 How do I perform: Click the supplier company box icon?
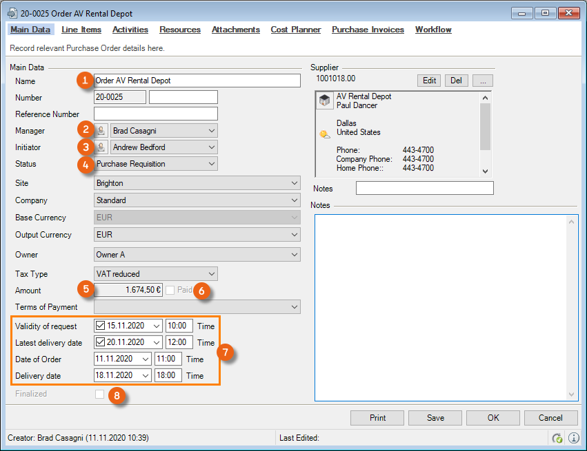325,101
